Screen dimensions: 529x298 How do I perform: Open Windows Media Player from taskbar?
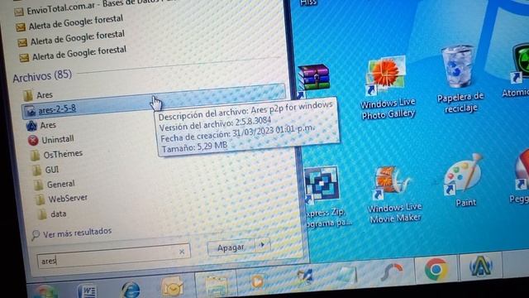[x=257, y=281]
